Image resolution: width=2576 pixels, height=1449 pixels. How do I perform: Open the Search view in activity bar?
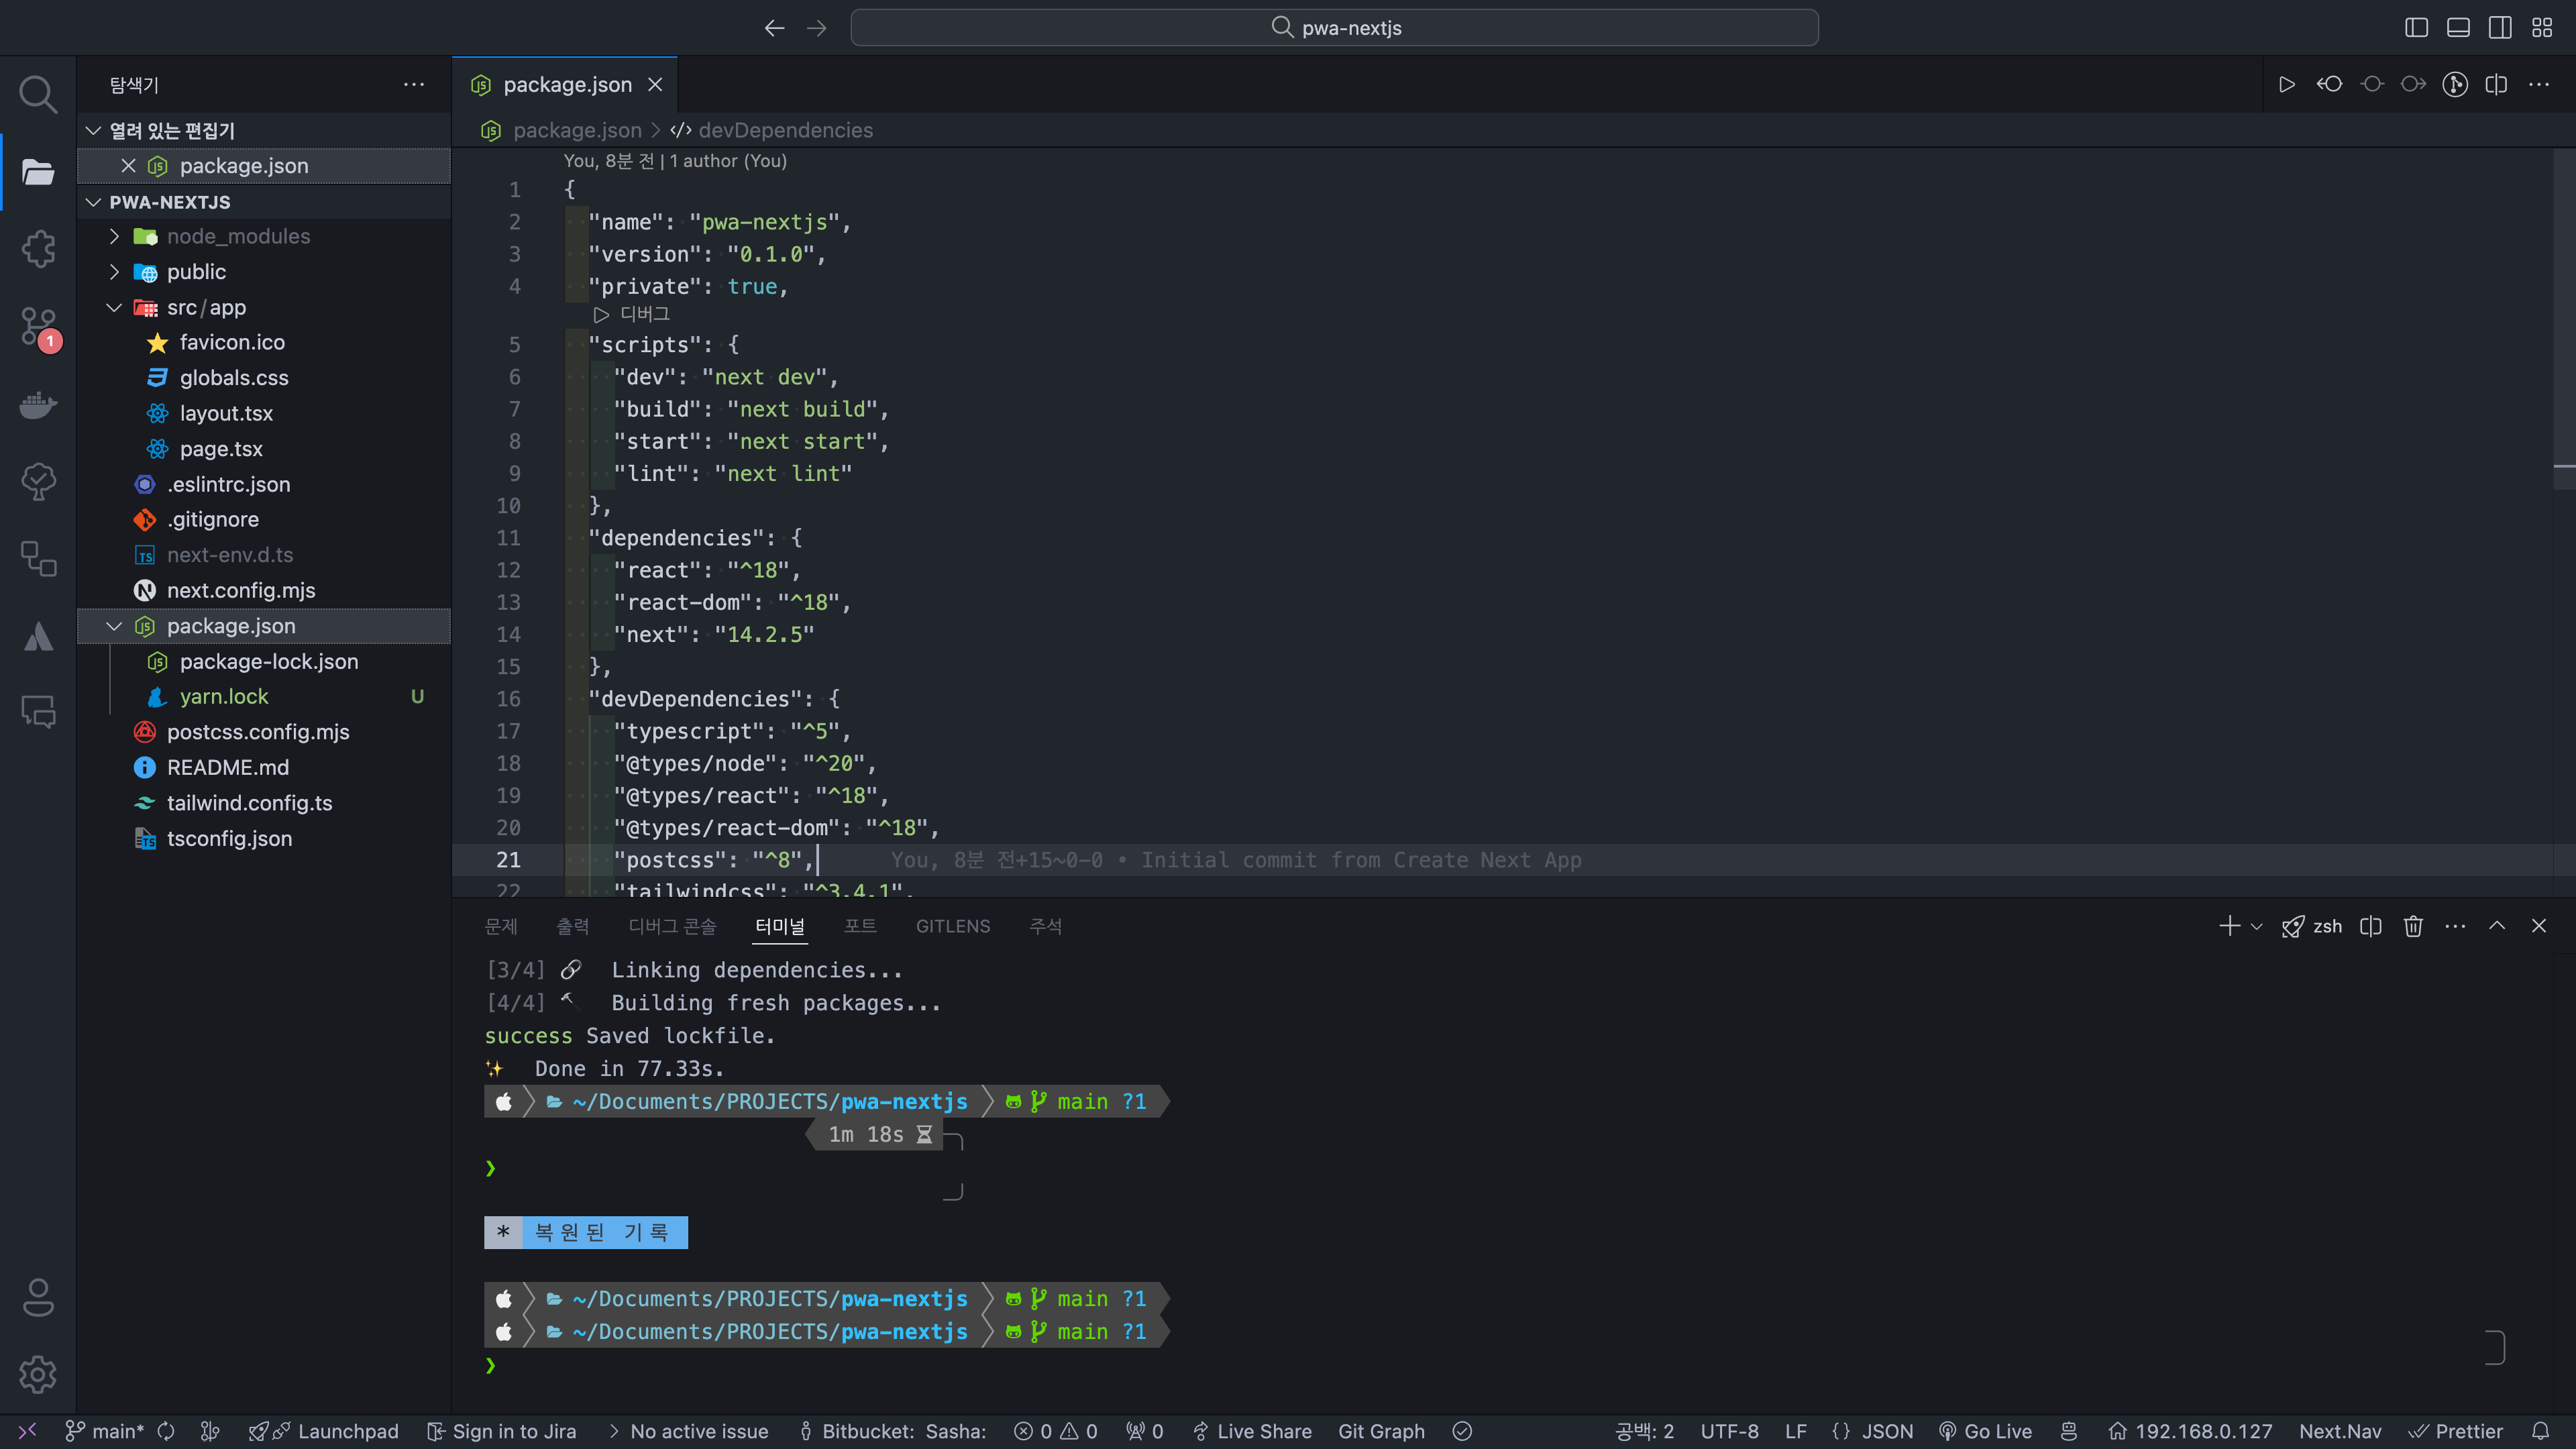pos(38,94)
